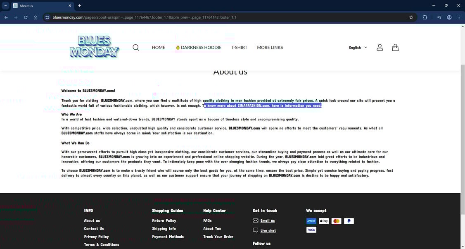Click the browser forward arrow
Screen dimensions: 465x249
[x=16, y=17]
